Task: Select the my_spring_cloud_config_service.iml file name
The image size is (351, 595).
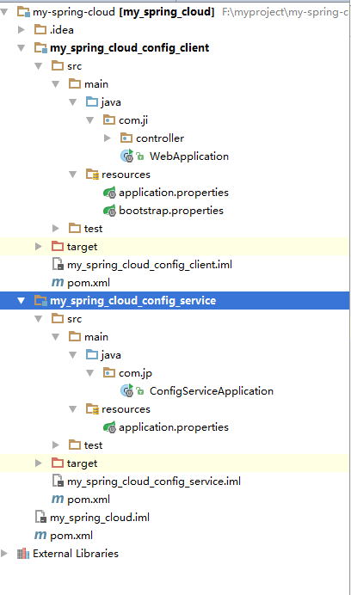Action: pyautogui.click(x=154, y=482)
